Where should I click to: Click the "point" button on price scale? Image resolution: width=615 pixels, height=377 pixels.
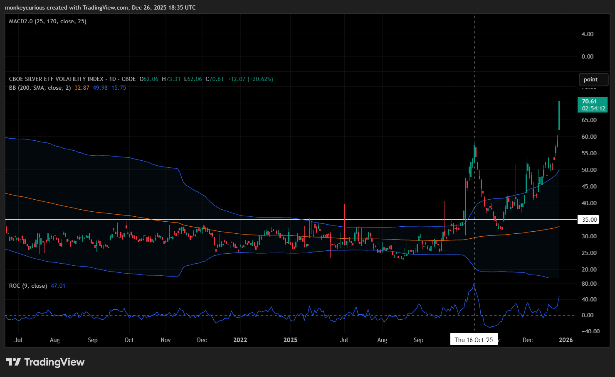point(593,79)
